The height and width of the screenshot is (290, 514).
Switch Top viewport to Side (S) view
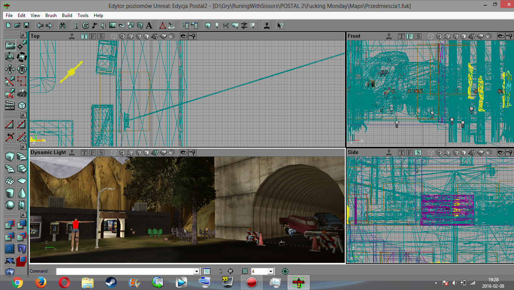pos(101,36)
